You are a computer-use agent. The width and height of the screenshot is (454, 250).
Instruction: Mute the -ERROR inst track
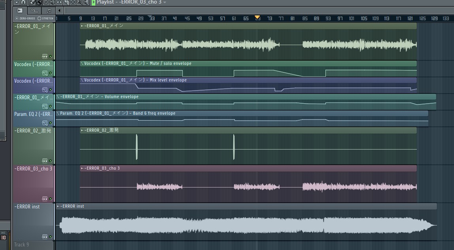coord(50,237)
